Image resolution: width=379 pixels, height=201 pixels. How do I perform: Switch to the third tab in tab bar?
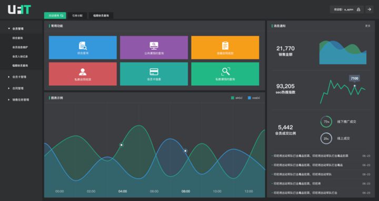[x=101, y=15]
